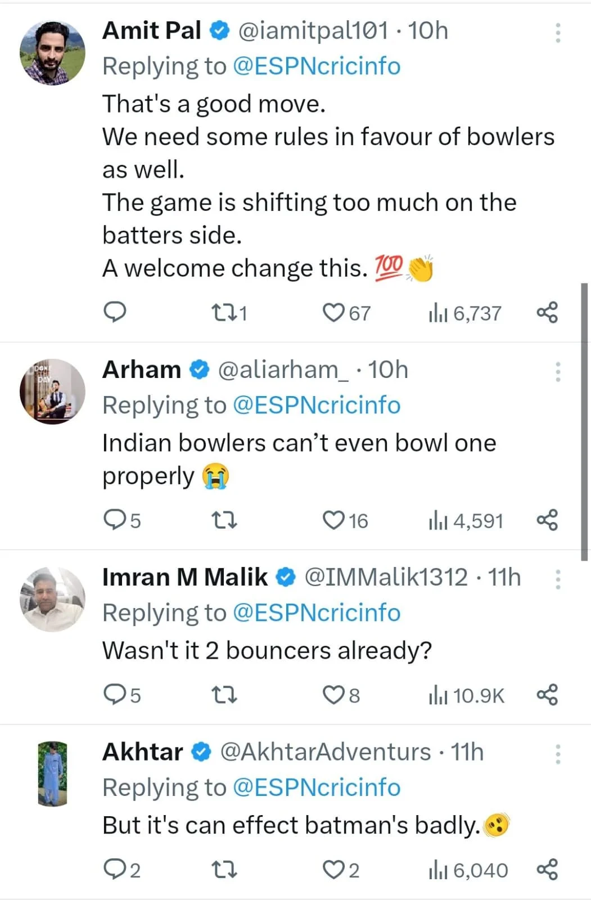Image resolution: width=591 pixels, height=900 pixels.
Task: Open @ESPNcricinfo link in Akhtar's reply
Action: [x=316, y=787]
